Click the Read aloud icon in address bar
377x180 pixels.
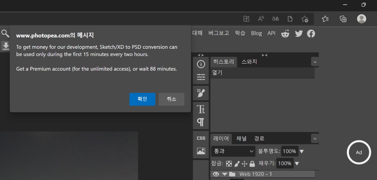click(x=261, y=19)
